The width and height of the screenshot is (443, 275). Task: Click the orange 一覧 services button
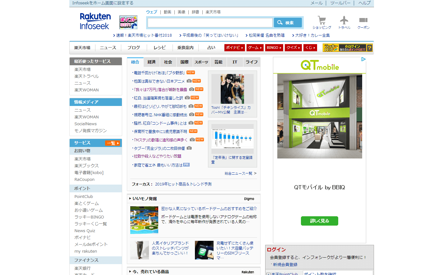113,143
